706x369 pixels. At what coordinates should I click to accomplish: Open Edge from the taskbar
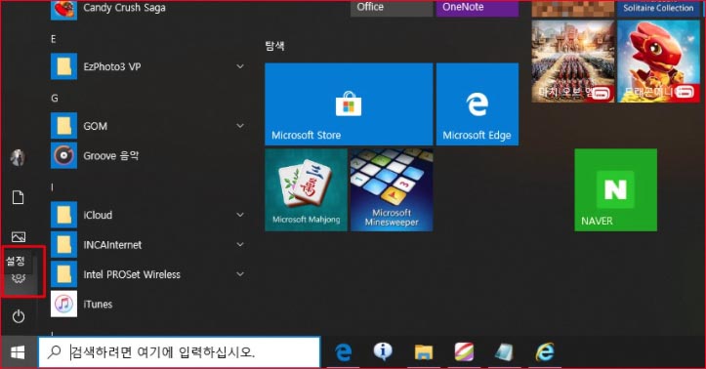pyautogui.click(x=343, y=352)
